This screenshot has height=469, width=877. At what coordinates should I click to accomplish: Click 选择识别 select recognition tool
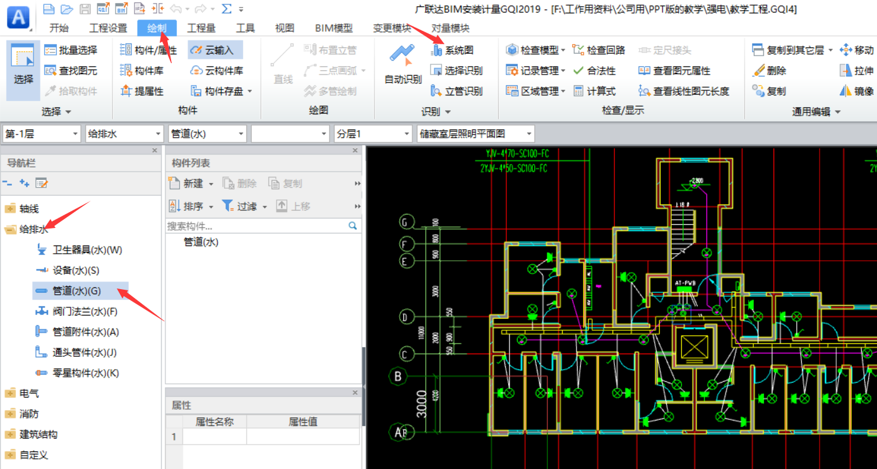click(x=456, y=71)
